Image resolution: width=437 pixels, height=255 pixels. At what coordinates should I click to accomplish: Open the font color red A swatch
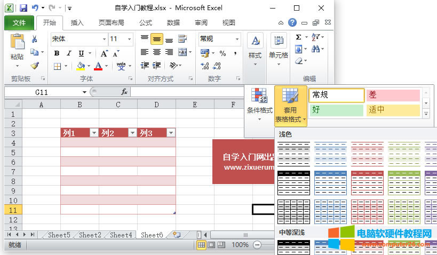(98, 66)
